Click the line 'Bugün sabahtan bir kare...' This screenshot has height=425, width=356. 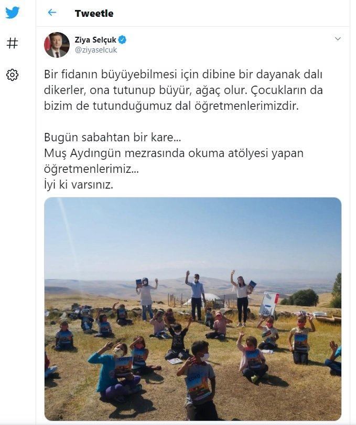coord(113,138)
